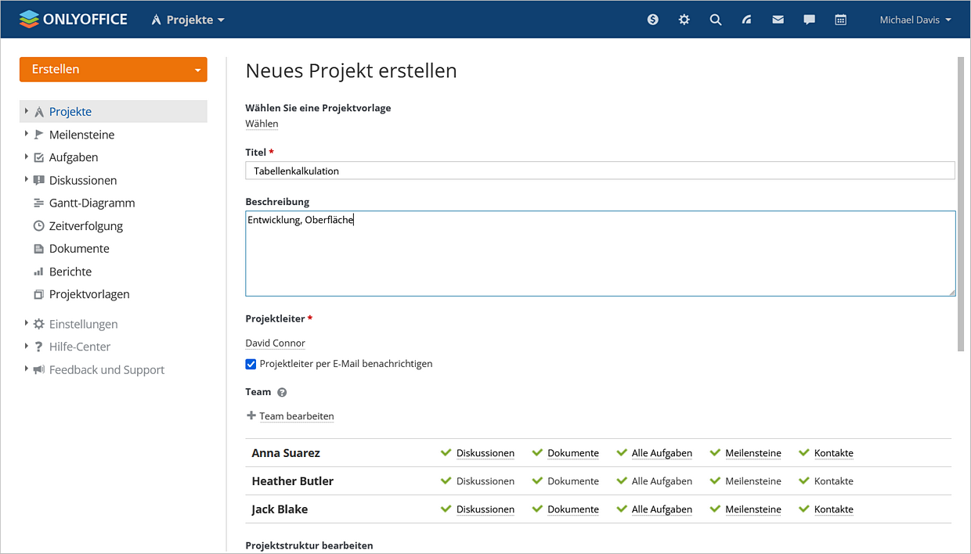Screen dimensions: 971x554
Task: Open Projektvorlagen in the sidebar
Action: pos(89,294)
